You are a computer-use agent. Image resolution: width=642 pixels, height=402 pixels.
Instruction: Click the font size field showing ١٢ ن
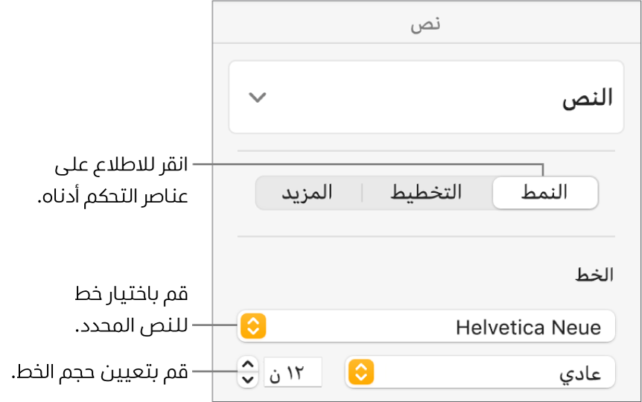point(292,371)
